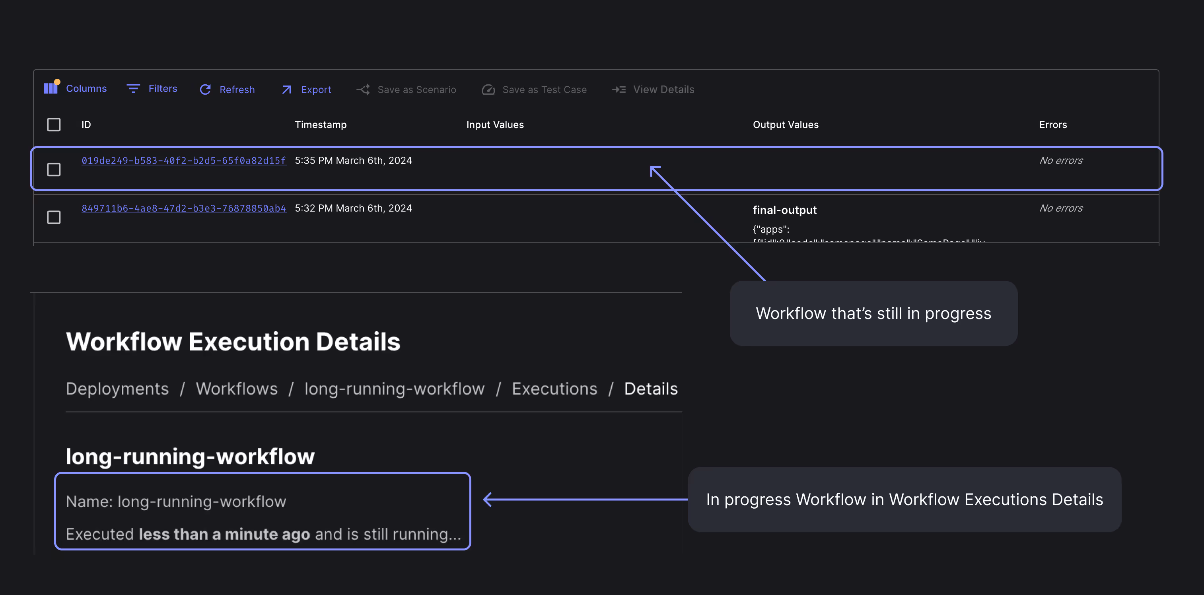Viewport: 1204px width, 595px height.
Task: Sort by the Timestamp column header
Action: tap(320, 125)
